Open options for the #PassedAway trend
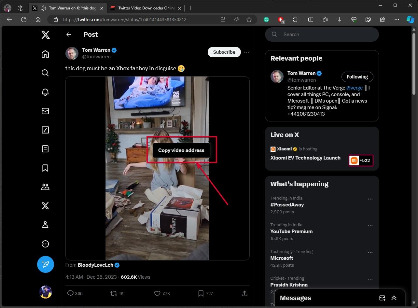 point(370,199)
